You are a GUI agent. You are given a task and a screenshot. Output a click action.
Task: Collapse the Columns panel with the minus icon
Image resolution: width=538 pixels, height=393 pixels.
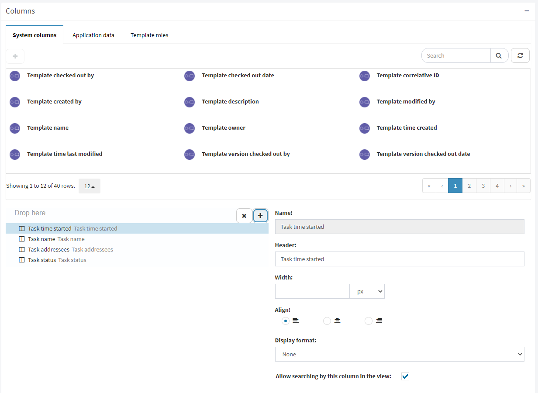527,11
